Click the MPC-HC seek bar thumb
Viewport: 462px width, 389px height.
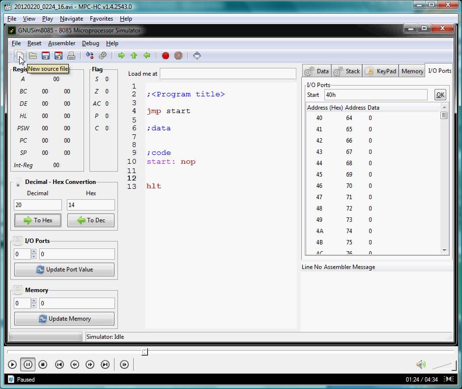point(144,352)
